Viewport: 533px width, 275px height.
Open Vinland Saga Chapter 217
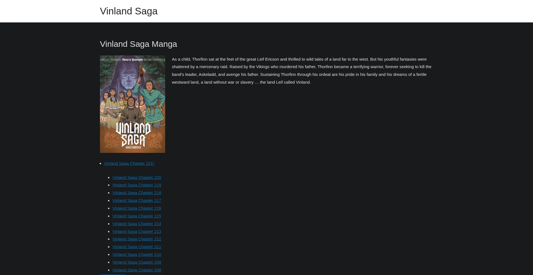pos(137,201)
